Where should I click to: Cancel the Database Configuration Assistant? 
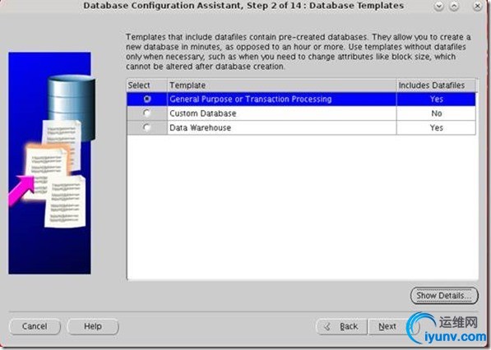[35, 326]
